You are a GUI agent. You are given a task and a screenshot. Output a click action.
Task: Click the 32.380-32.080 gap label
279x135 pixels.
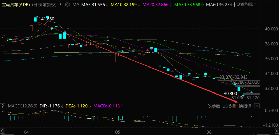pyautogui.click(x=246, y=82)
